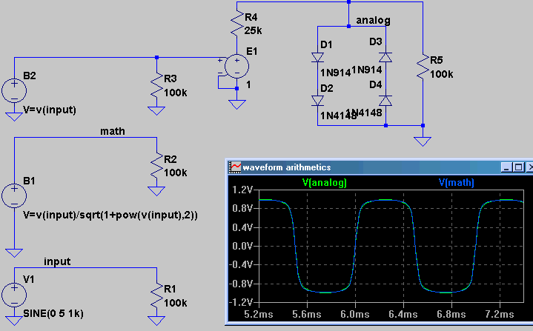Image resolution: width=533 pixels, height=331 pixels.
Task: Click the 6.0ms time axis label
Action: (x=355, y=315)
